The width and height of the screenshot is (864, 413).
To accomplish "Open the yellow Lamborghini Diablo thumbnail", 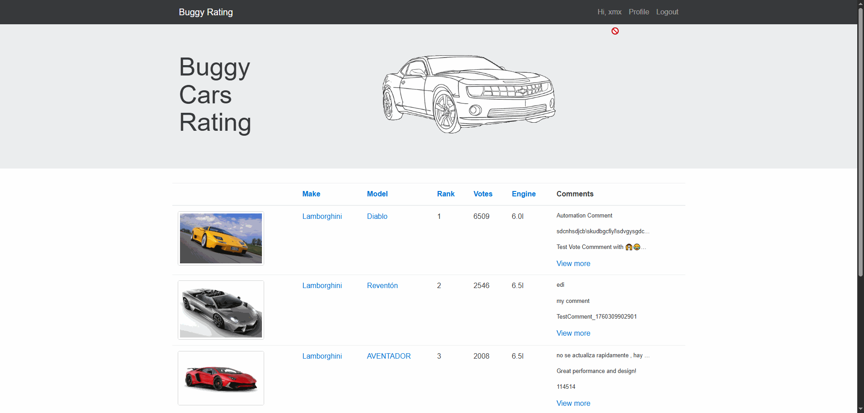I will click(221, 238).
